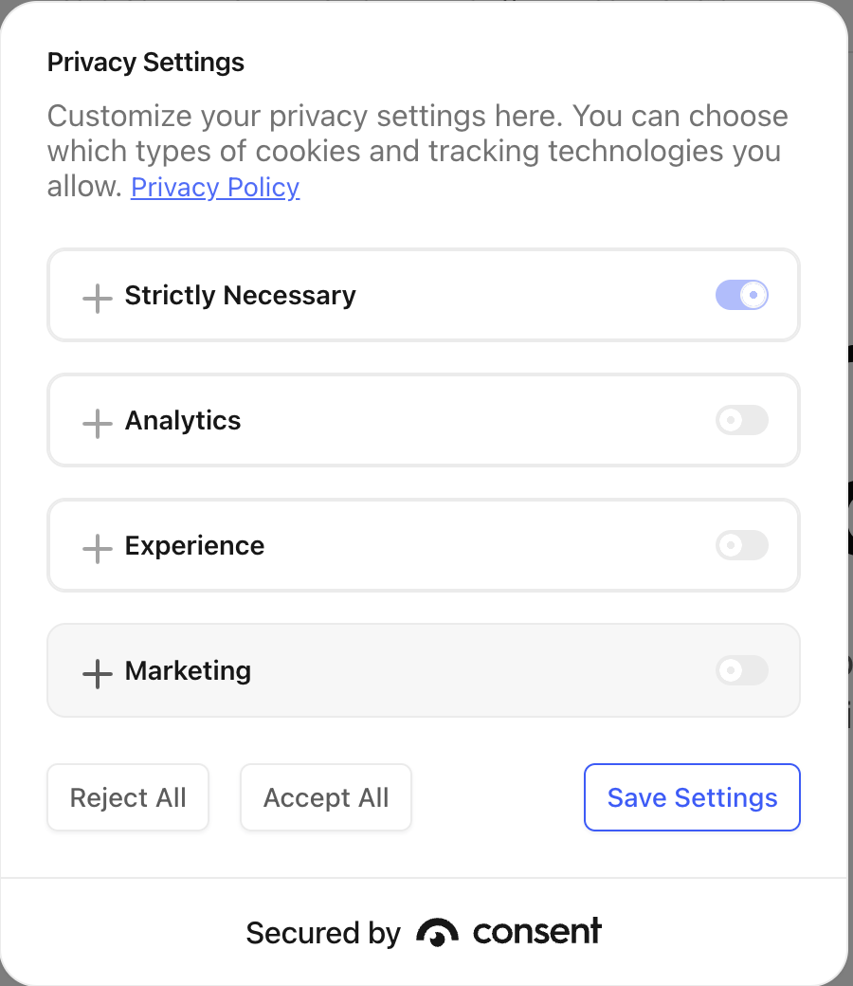This screenshot has height=986, width=853.
Task: Enable the Analytics cookies toggle
Action: (x=741, y=421)
